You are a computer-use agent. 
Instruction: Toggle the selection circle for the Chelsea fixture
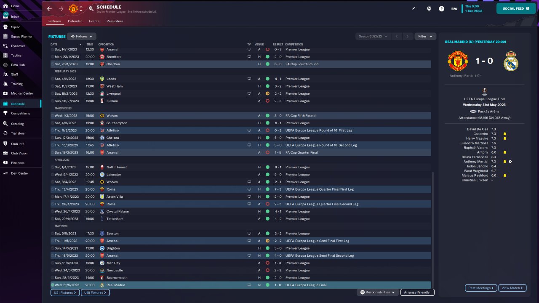(x=53, y=138)
